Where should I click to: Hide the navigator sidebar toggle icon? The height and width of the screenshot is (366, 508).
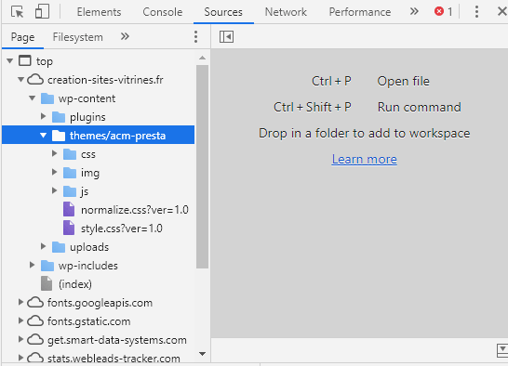226,36
